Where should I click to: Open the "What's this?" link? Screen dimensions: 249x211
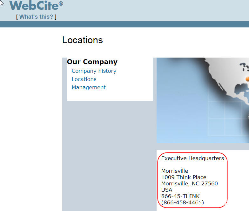click(36, 17)
